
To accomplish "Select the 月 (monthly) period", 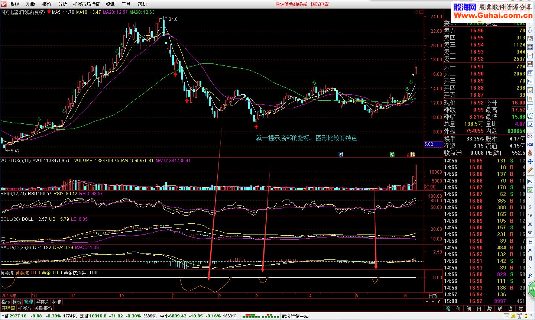I will [x=530, y=258].
